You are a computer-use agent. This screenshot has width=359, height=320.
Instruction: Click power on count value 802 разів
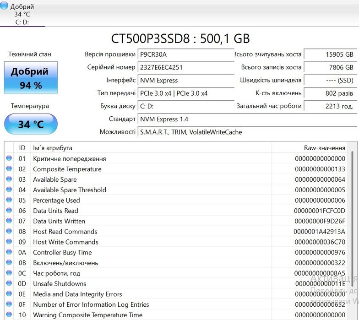(x=331, y=93)
